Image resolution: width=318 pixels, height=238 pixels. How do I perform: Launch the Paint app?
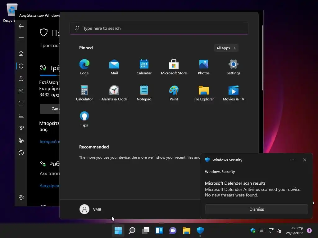click(x=174, y=93)
